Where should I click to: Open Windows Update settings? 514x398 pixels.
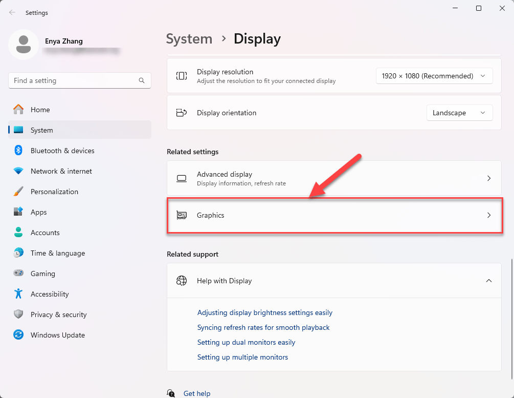tap(80, 335)
